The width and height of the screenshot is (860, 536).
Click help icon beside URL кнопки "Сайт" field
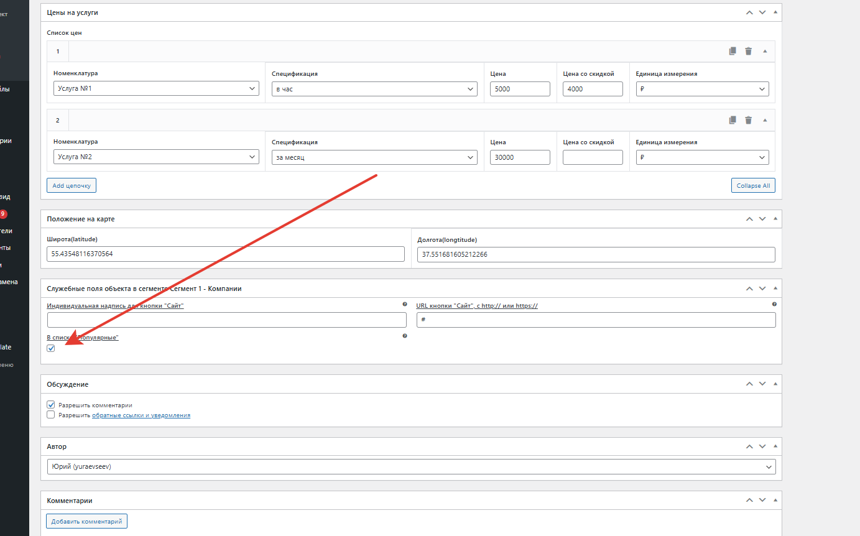(774, 305)
